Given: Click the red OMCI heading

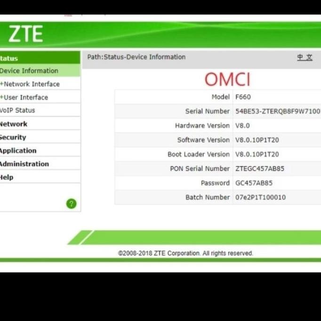Looking at the screenshot, I should click(x=227, y=79).
